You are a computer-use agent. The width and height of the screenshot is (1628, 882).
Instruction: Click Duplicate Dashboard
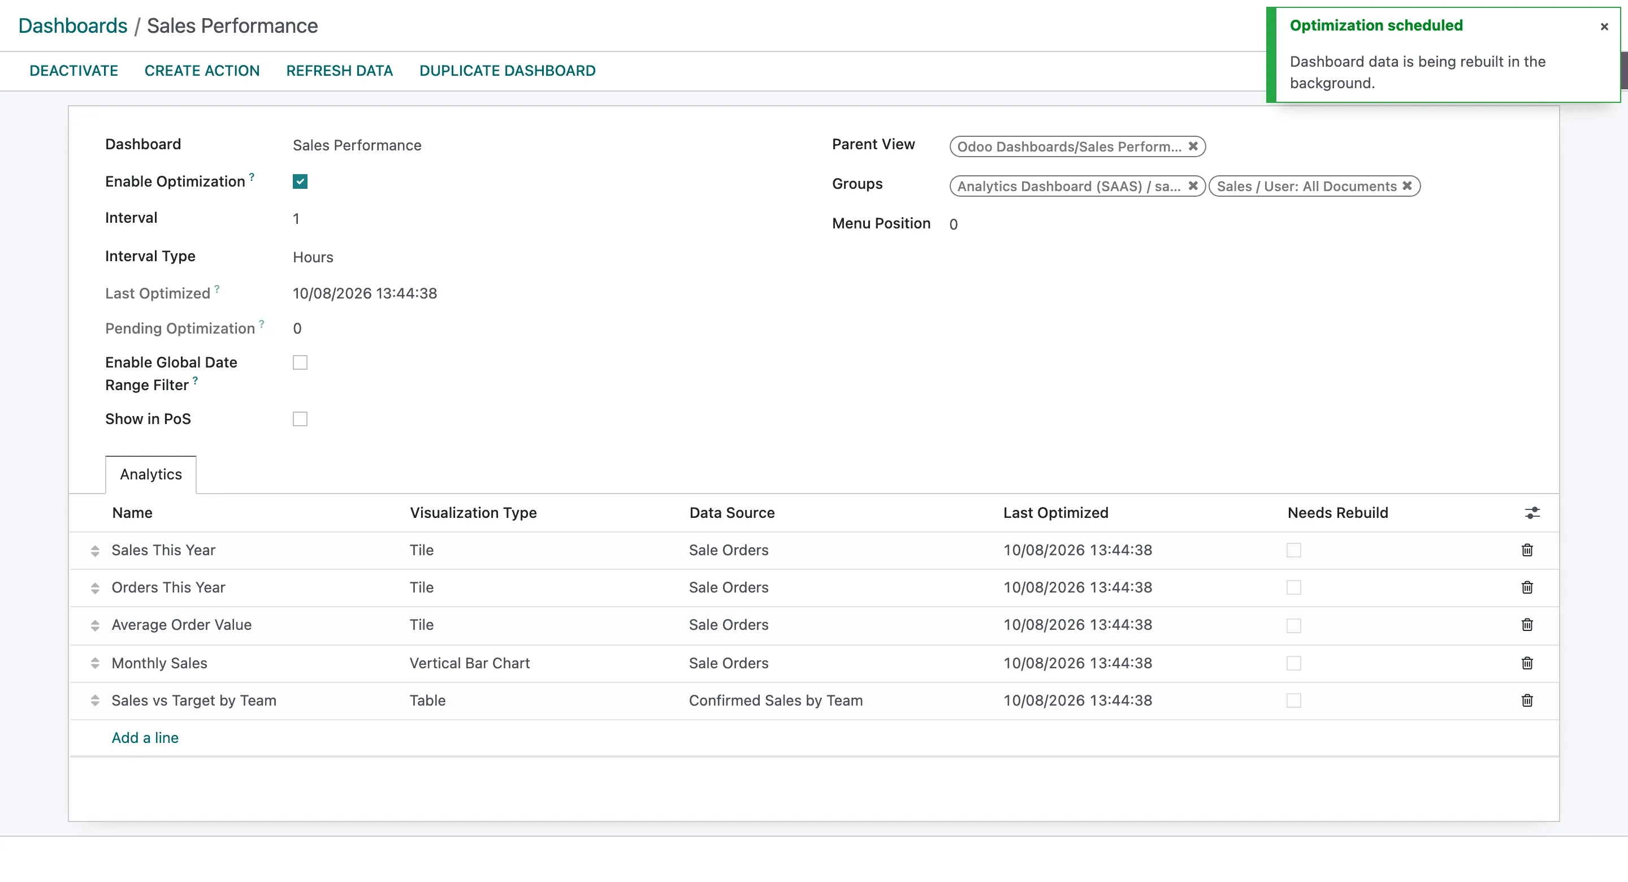coord(508,71)
